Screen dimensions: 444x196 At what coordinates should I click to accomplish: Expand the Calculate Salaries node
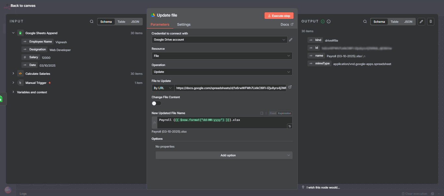(13, 73)
